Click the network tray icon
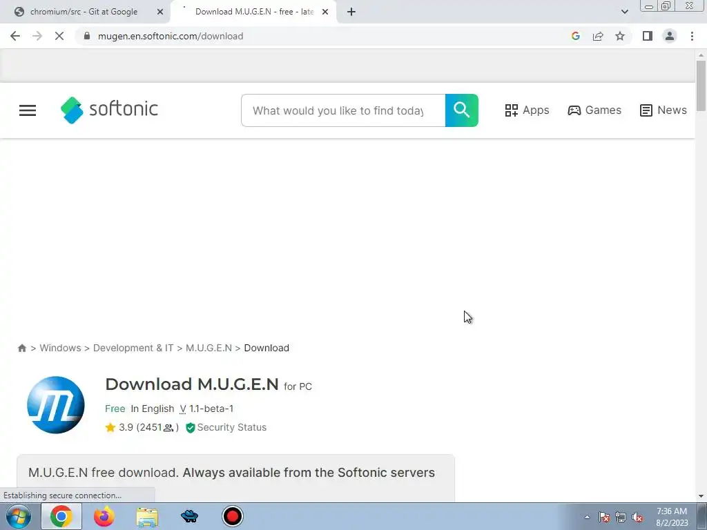The image size is (707, 530). (x=621, y=517)
